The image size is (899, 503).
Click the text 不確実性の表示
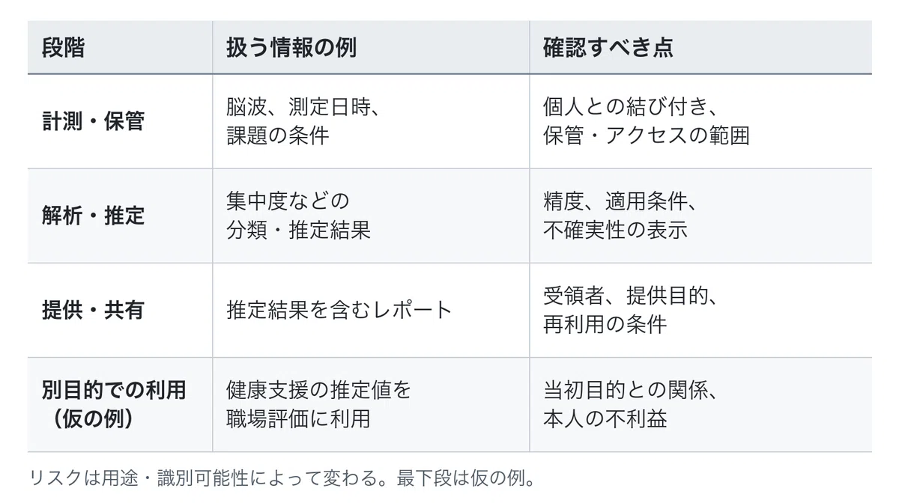coord(615,230)
